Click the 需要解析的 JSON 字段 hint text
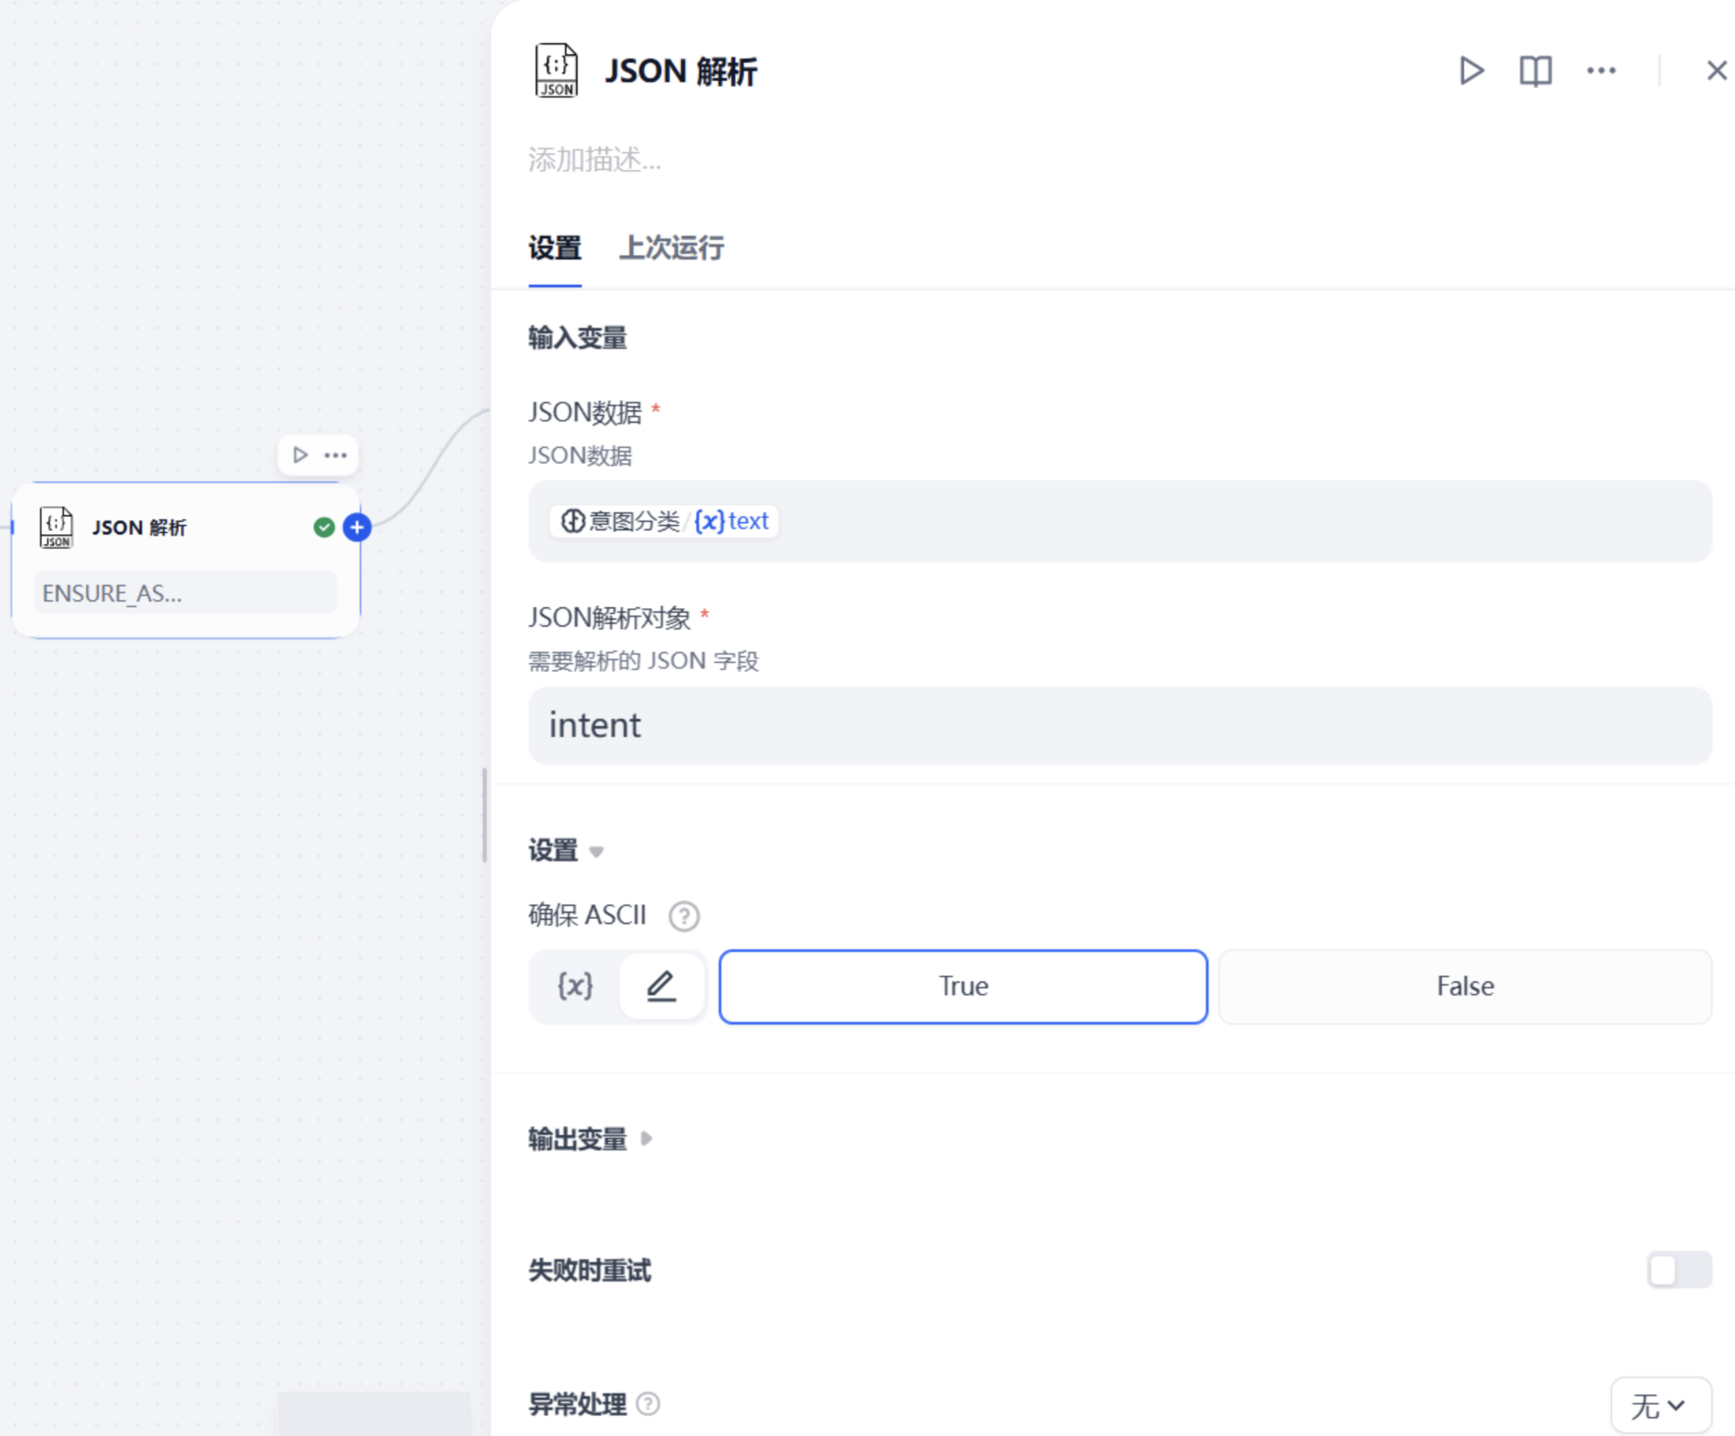The image size is (1735, 1436). coord(643,661)
